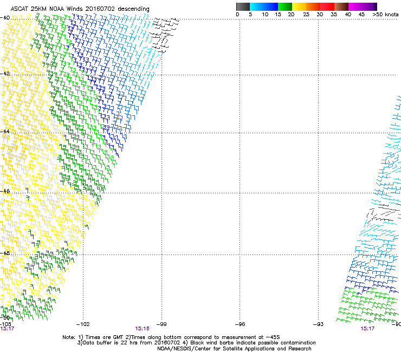Viewport: 401px width, 352px height.
Task: Click the '-40' latitude label
Action: (5, 18)
